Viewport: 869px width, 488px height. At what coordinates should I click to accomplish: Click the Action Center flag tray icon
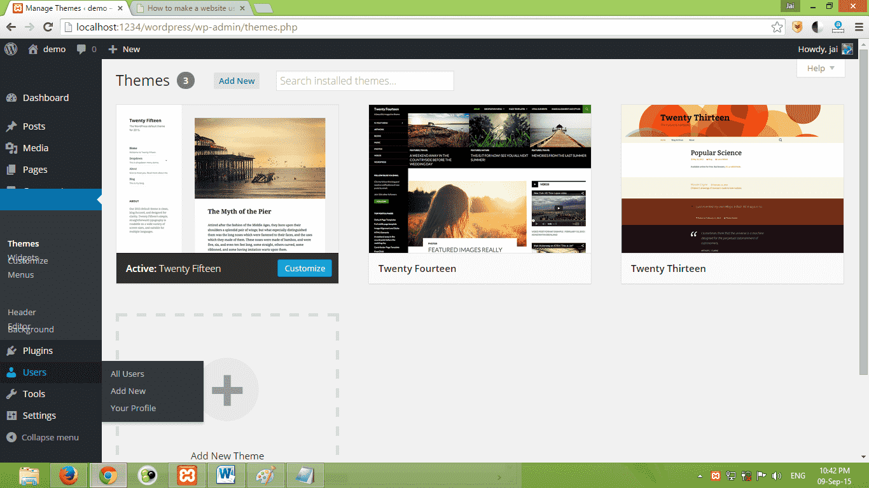click(x=761, y=475)
